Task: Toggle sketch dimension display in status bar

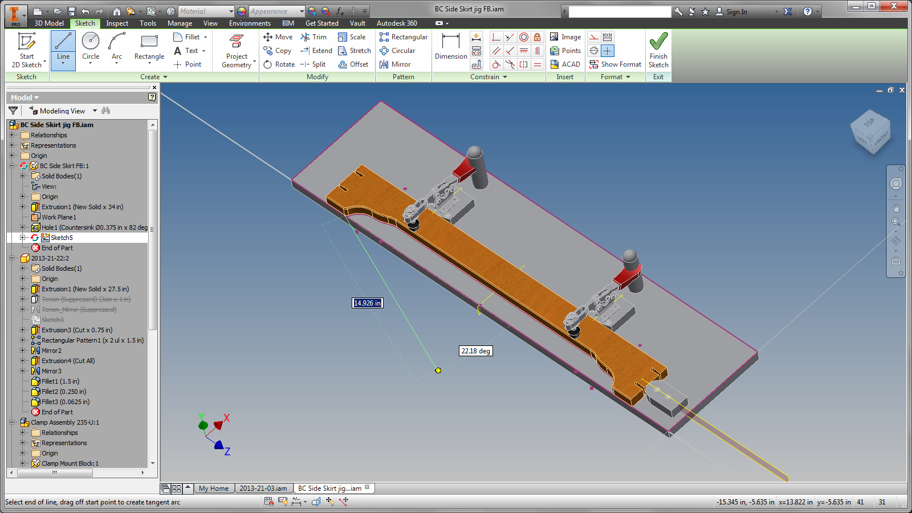Action: [x=296, y=502]
